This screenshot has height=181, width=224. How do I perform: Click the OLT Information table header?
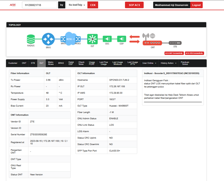click(106, 73)
